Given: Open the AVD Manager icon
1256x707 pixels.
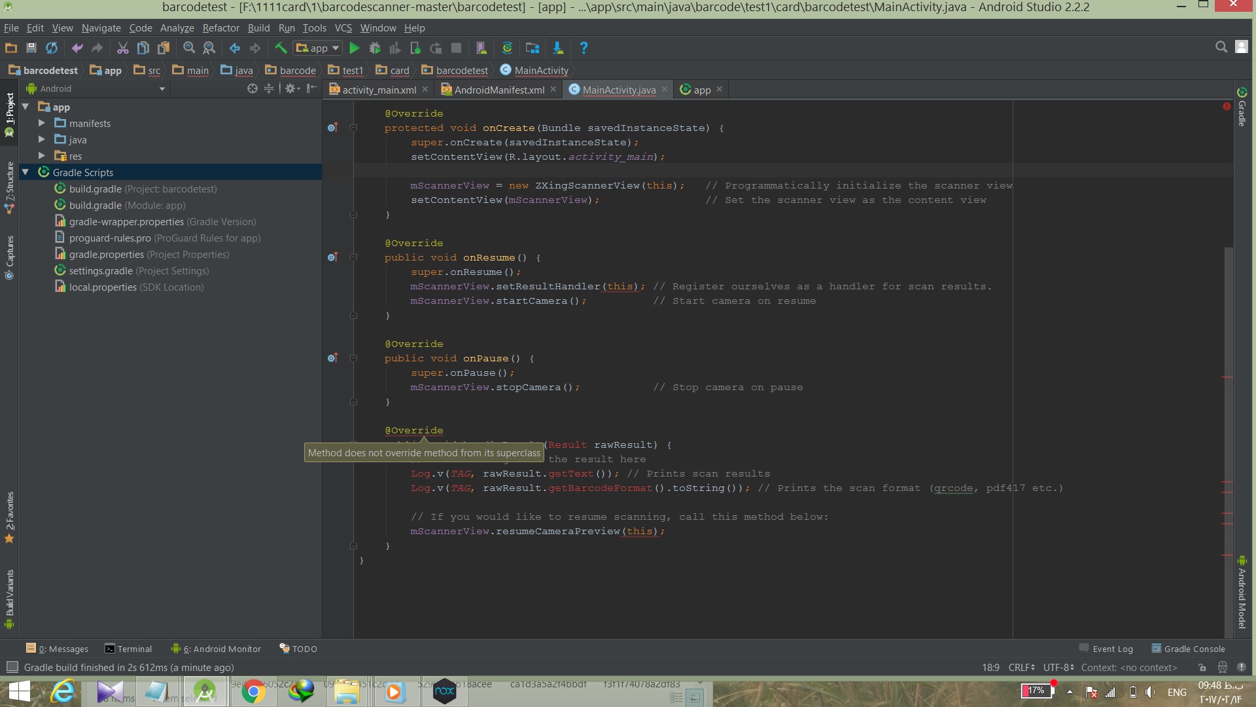Looking at the screenshot, I should click(x=481, y=48).
